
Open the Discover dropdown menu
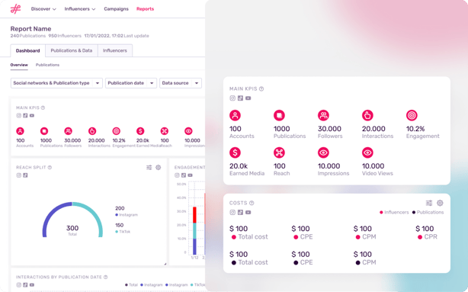pos(43,9)
